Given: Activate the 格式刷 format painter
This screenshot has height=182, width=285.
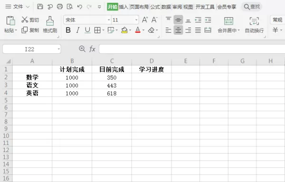Looking at the screenshot, I should point(50,25).
